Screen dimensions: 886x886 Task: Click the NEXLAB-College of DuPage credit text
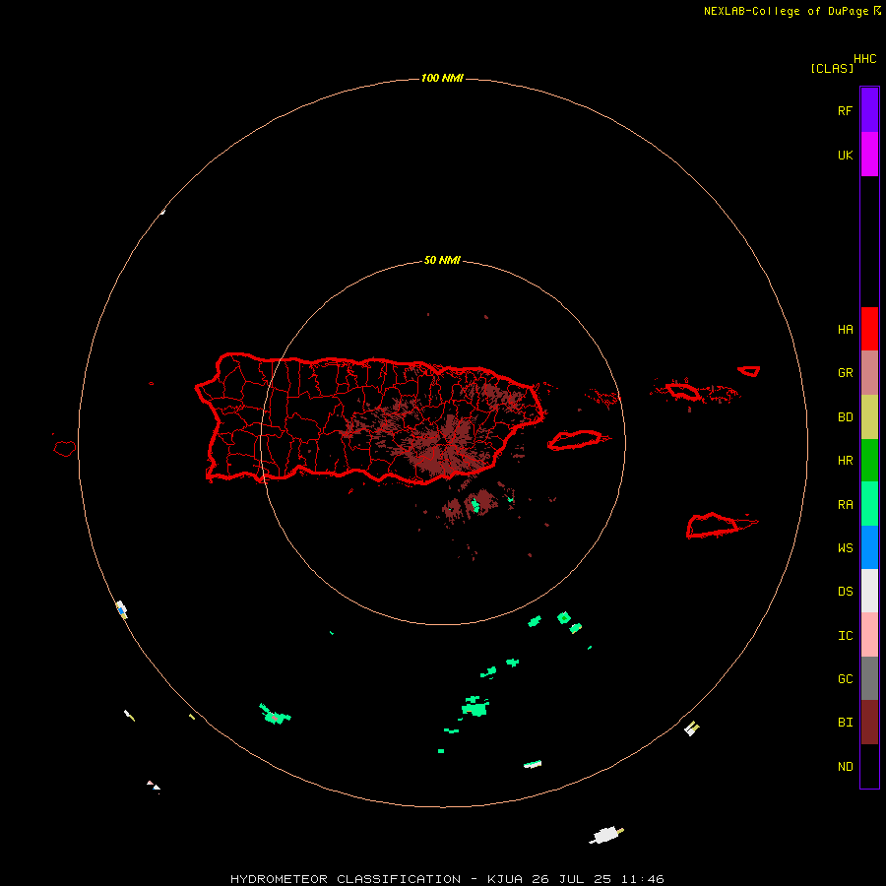791,11
